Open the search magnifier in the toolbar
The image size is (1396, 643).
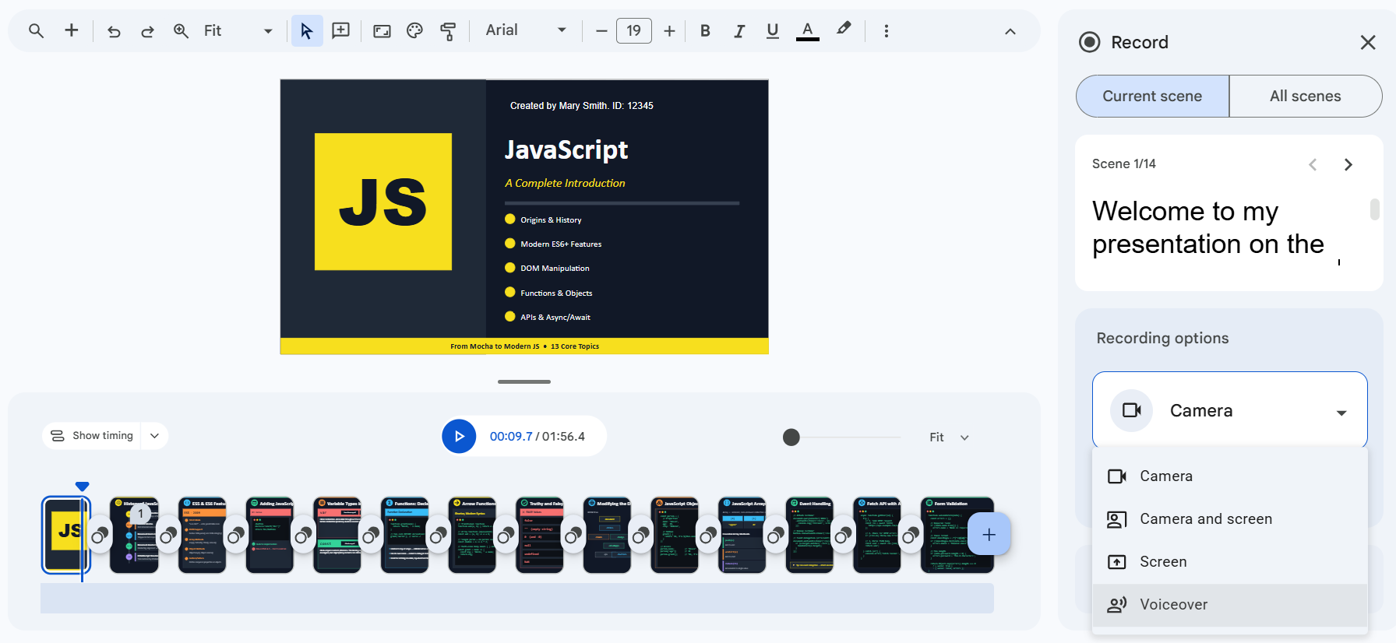[x=36, y=30]
